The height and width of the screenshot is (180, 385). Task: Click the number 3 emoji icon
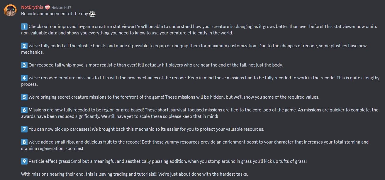coord(24,65)
